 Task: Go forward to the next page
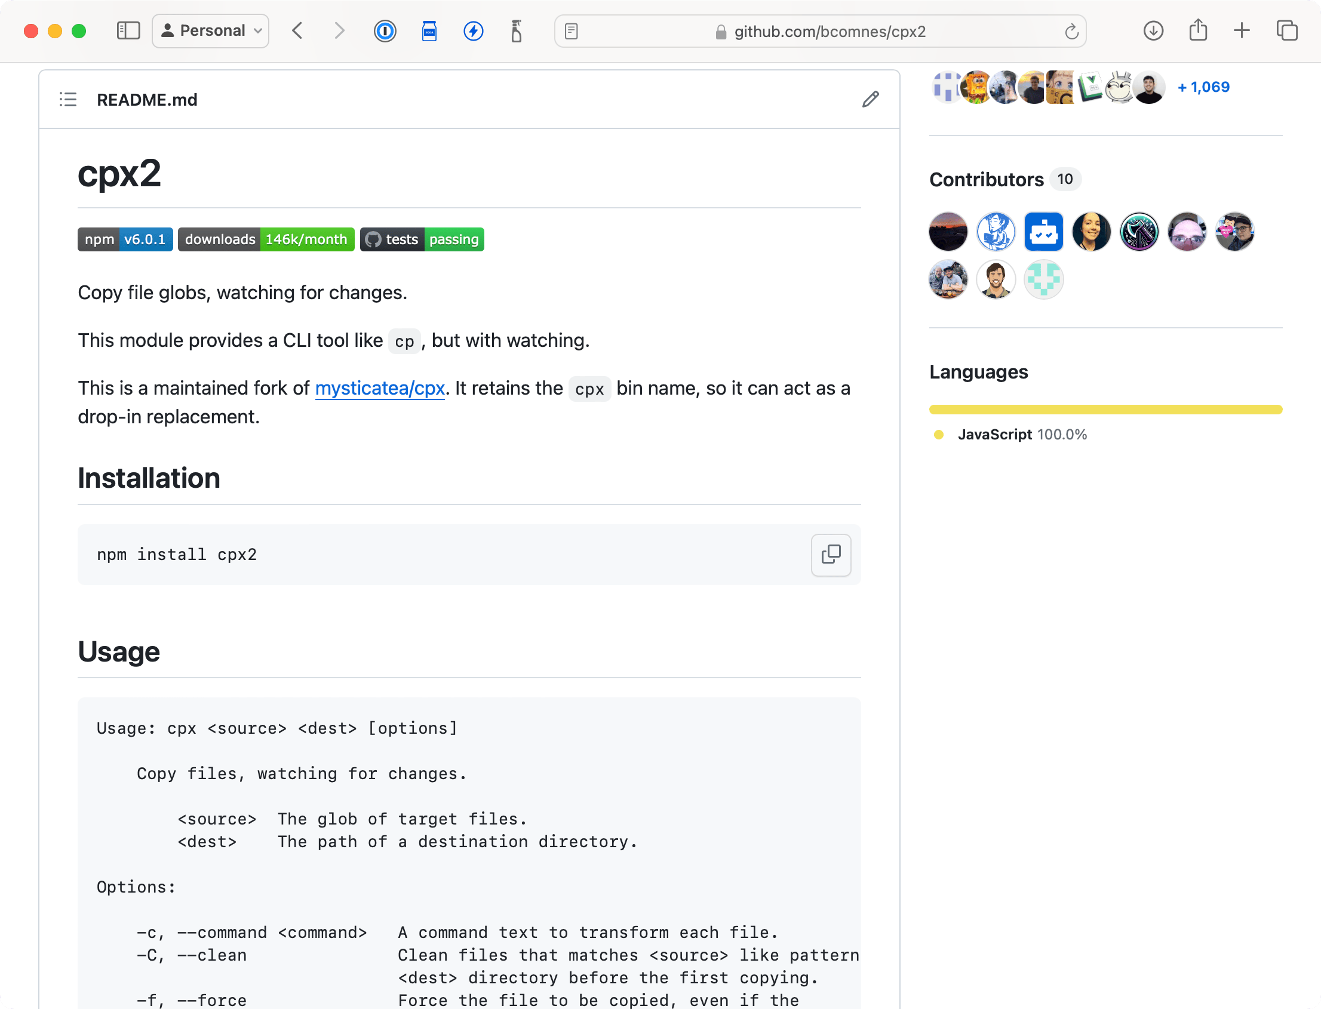coord(339,30)
